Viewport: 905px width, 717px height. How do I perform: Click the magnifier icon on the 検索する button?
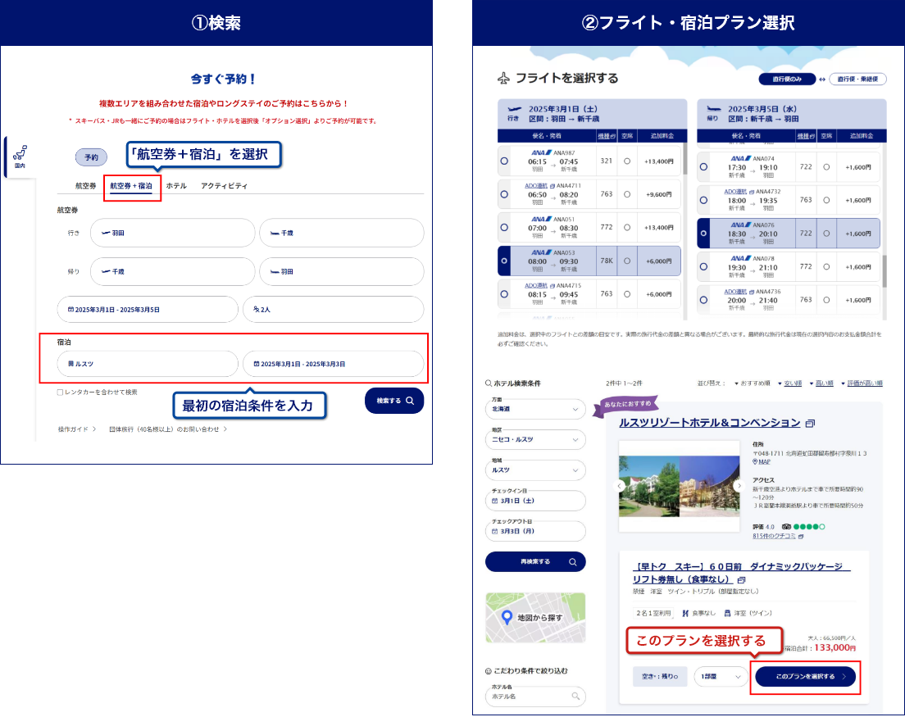click(410, 401)
